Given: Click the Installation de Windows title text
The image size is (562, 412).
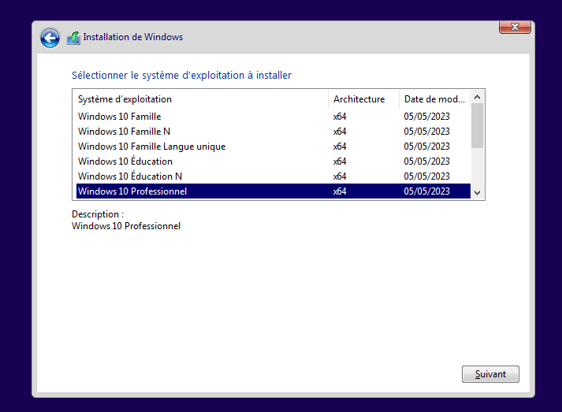Looking at the screenshot, I should 132,37.
